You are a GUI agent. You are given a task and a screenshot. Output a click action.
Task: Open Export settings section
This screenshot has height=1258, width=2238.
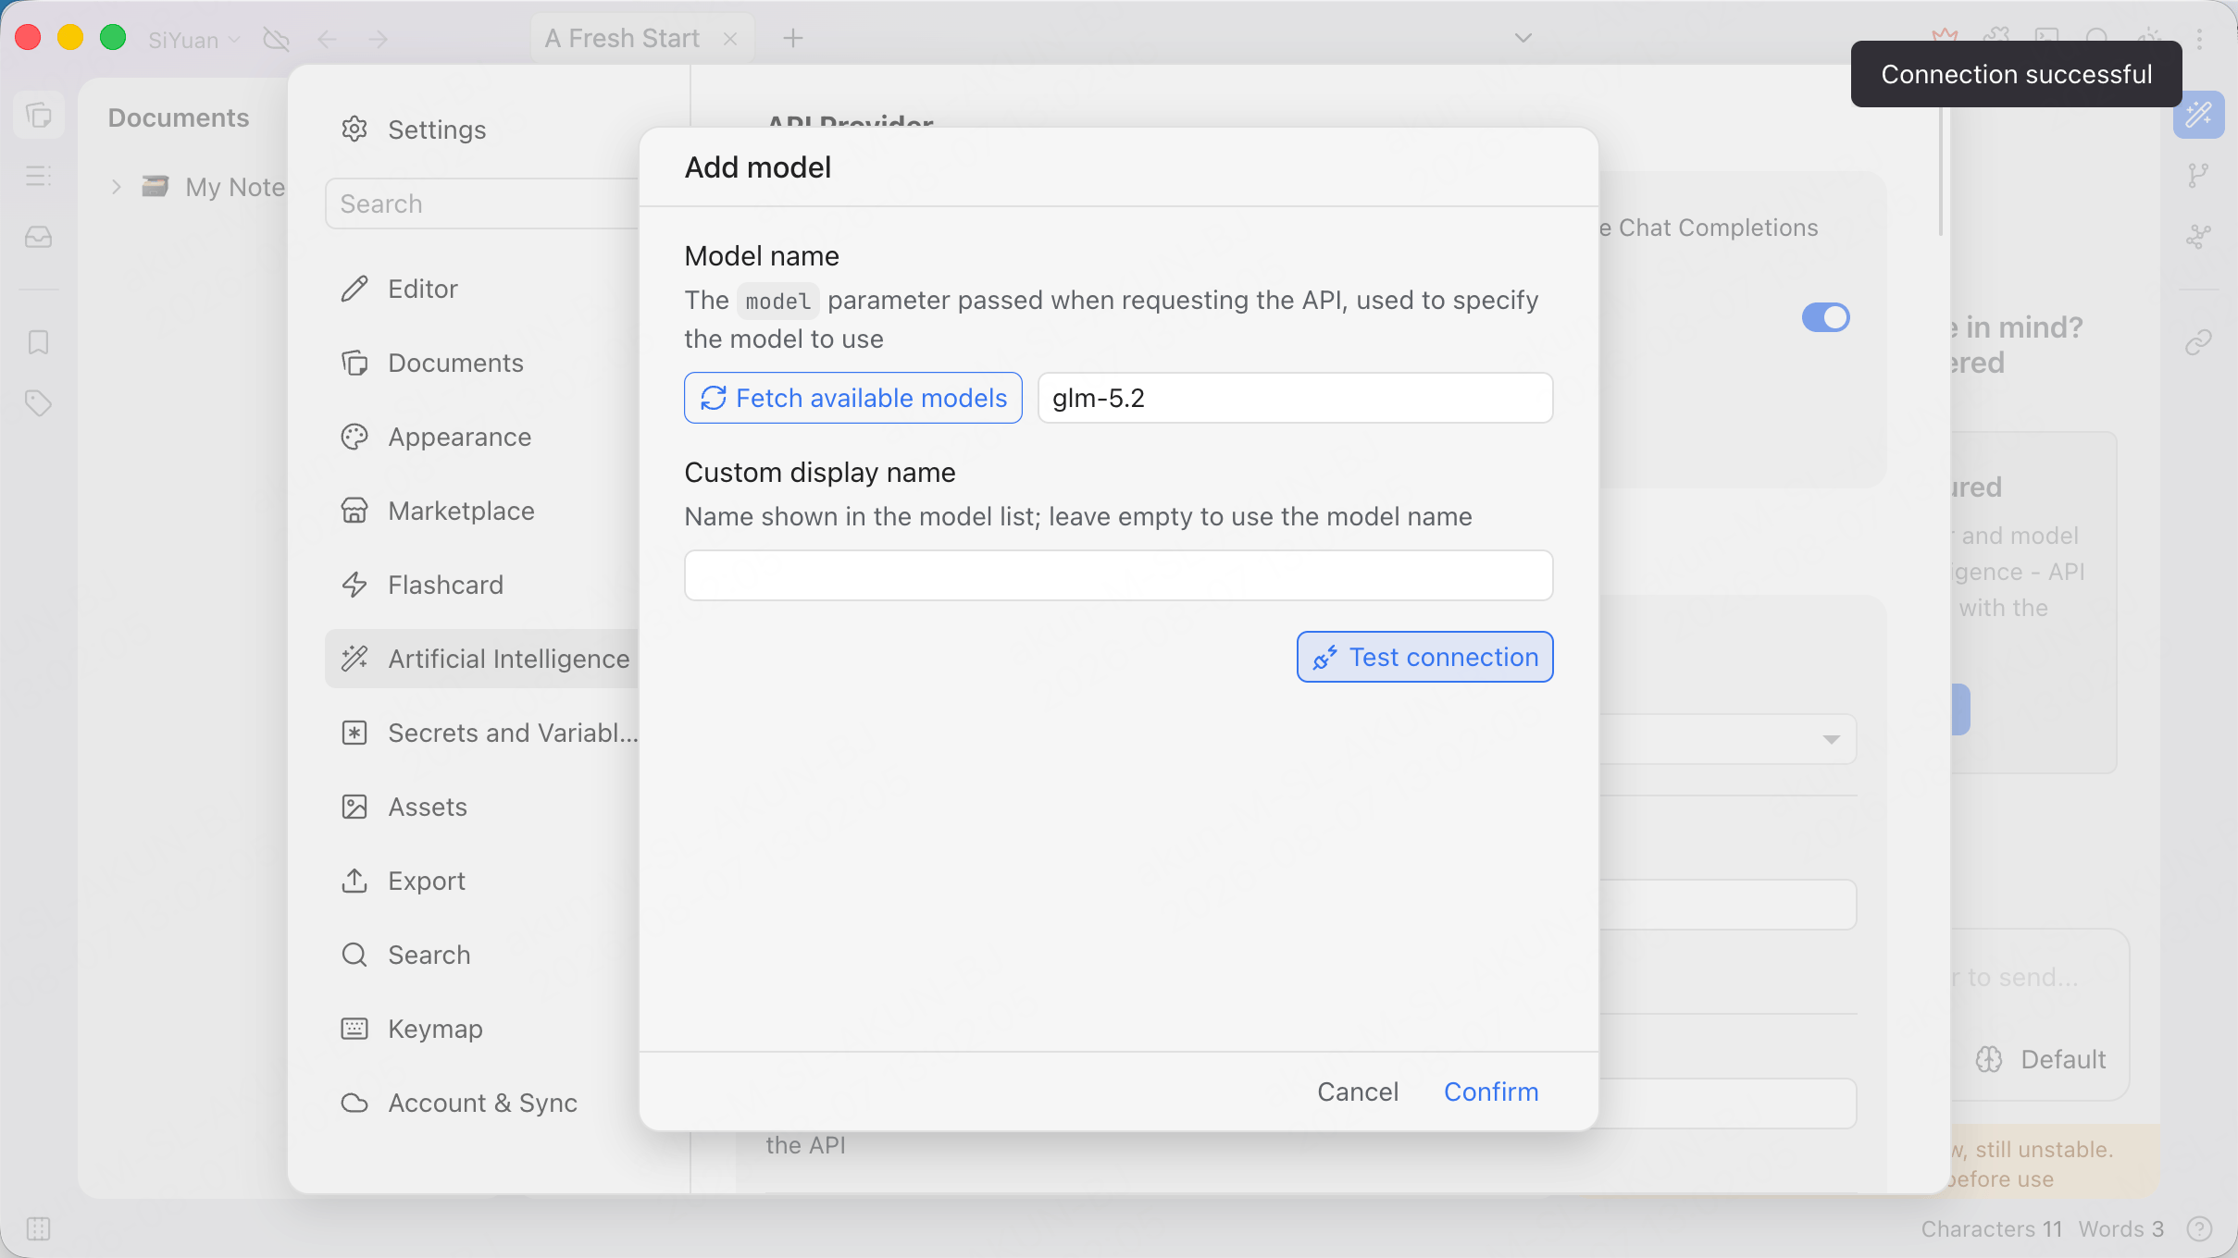(481, 881)
